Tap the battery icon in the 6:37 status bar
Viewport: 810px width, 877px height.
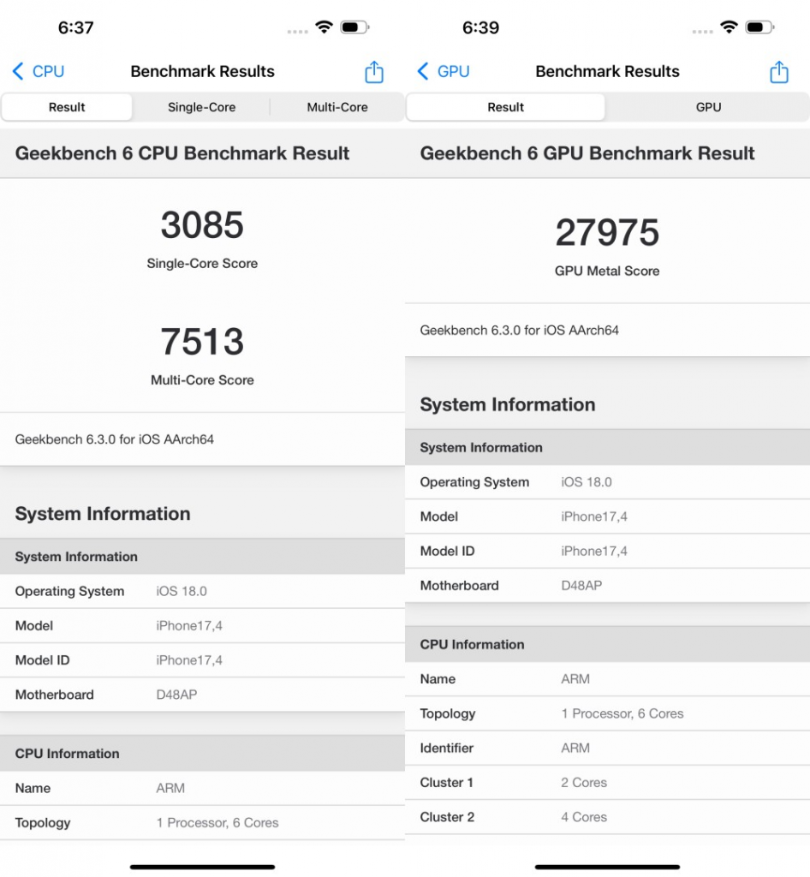point(354,27)
